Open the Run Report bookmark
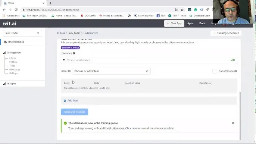The height and width of the screenshot is (144, 256). click(35, 16)
